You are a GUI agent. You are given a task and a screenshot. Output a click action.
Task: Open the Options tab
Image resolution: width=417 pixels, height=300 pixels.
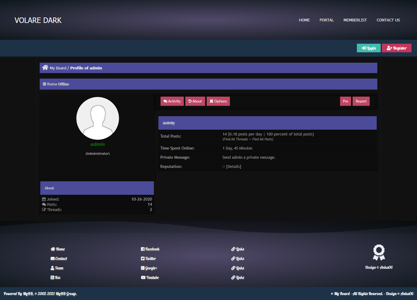(218, 101)
